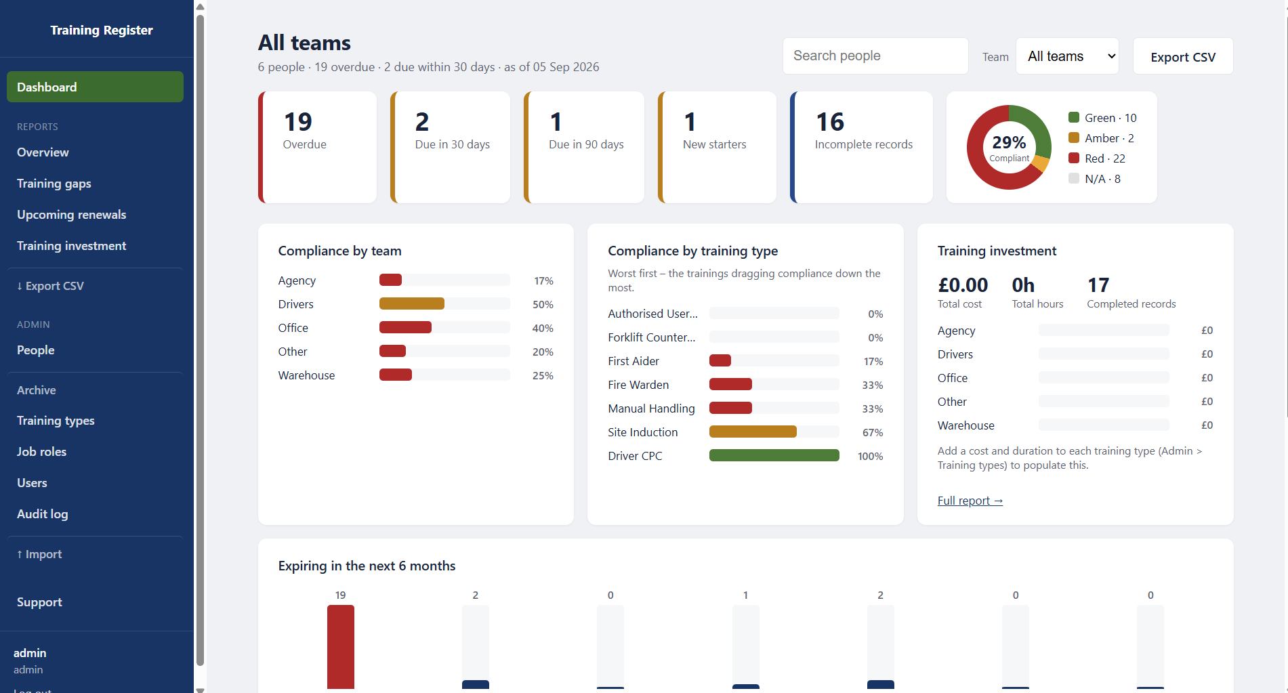Click Drivers 50% compliance bar
Screen dimensions: 1288x693
point(412,303)
